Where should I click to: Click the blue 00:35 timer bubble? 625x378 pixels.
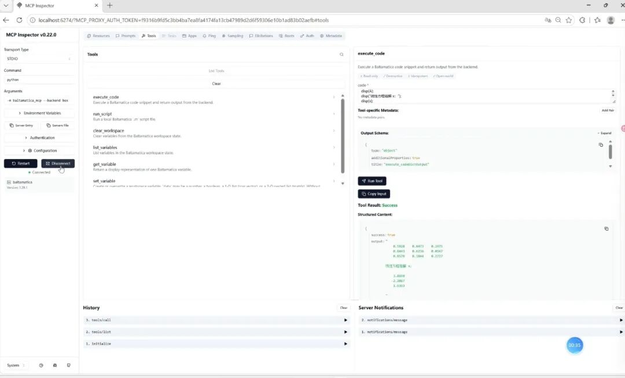point(575,345)
